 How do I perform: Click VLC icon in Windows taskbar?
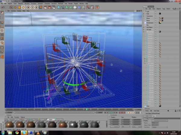[38, 133]
